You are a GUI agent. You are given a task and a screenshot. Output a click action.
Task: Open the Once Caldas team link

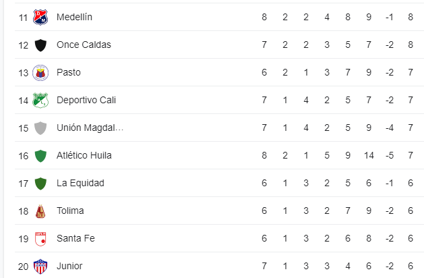click(x=84, y=45)
